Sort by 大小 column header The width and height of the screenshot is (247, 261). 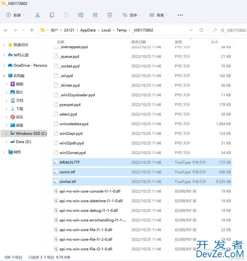[x=214, y=42]
